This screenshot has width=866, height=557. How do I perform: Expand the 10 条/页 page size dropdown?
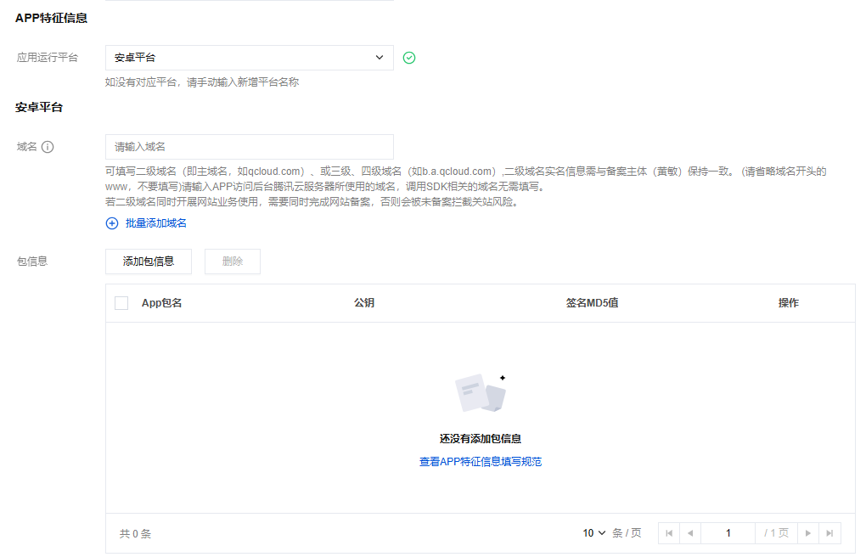[x=594, y=533]
